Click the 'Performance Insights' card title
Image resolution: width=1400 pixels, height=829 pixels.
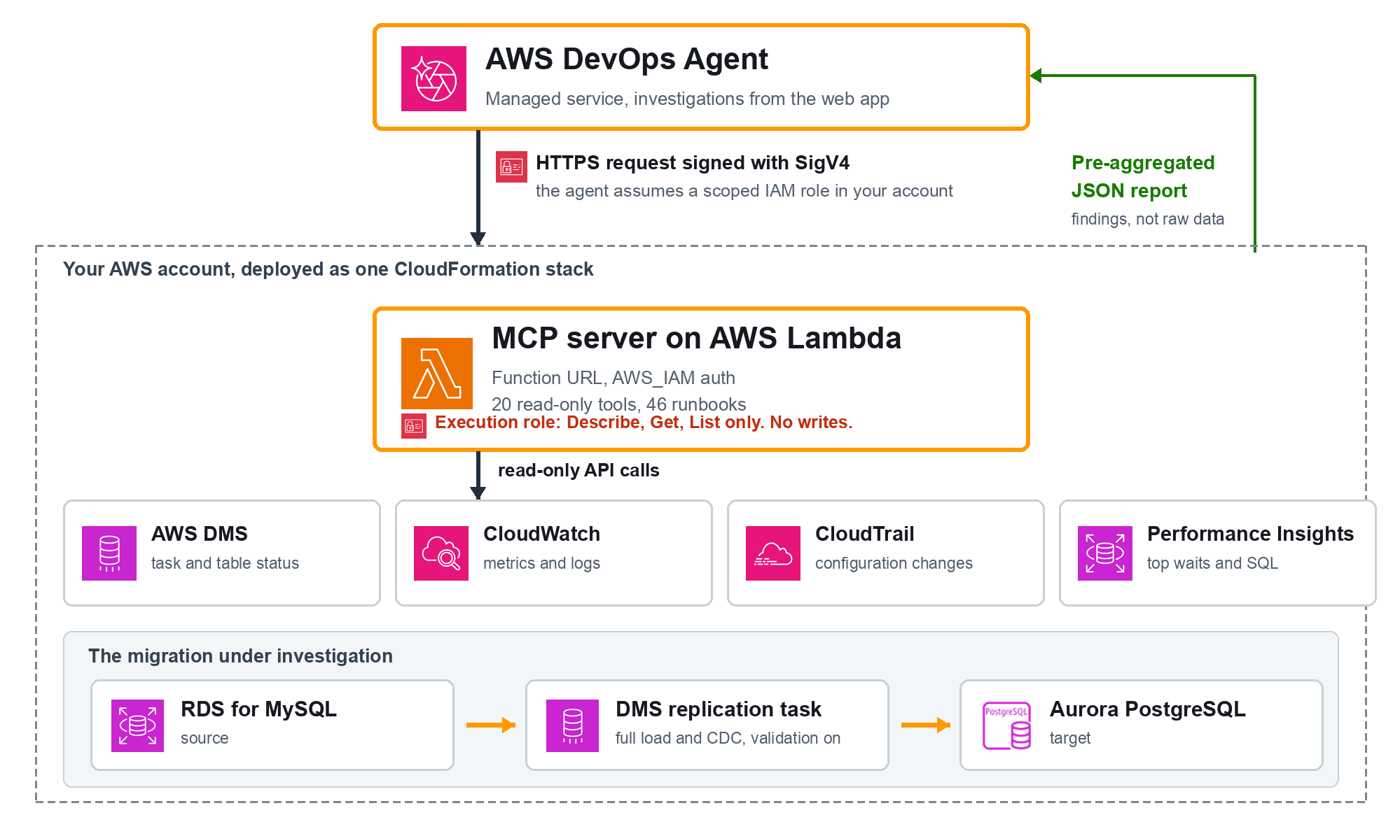1250,534
